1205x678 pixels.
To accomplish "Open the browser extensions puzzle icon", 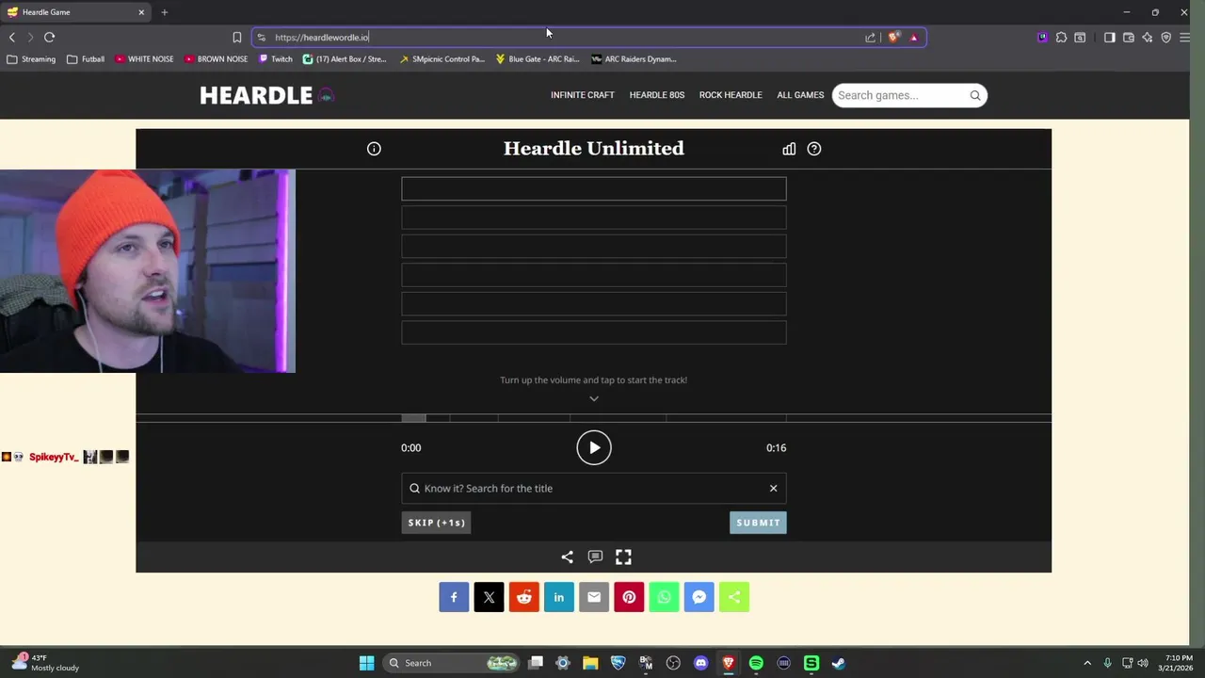I will point(1061,38).
